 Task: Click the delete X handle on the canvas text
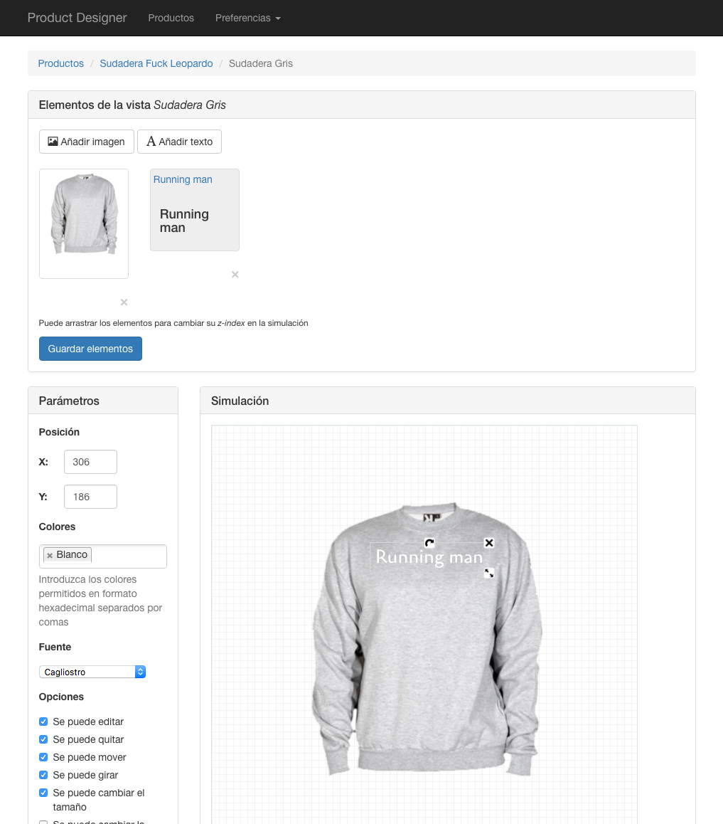pyautogui.click(x=489, y=543)
